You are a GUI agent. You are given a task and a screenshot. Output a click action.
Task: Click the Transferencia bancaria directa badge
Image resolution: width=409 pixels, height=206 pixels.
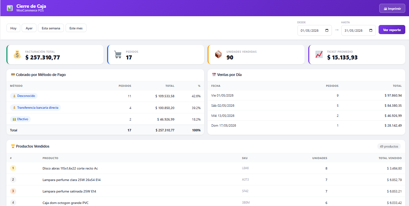click(35, 108)
